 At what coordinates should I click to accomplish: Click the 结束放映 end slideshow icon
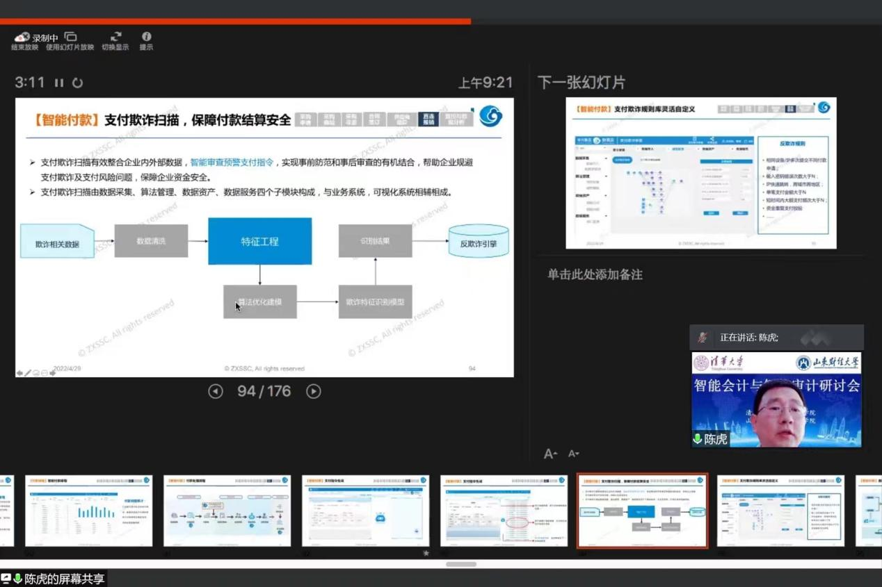click(23, 38)
